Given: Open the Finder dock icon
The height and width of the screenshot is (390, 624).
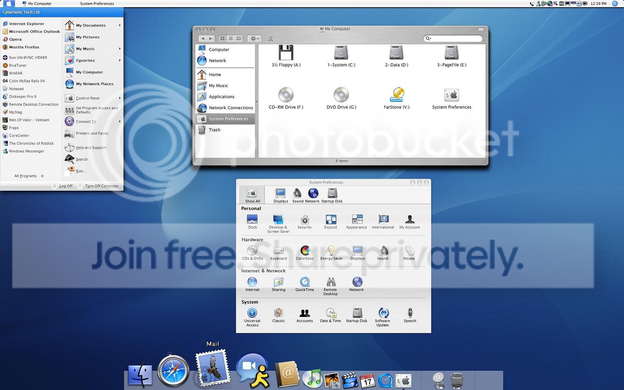Looking at the screenshot, I should pyautogui.click(x=140, y=376).
